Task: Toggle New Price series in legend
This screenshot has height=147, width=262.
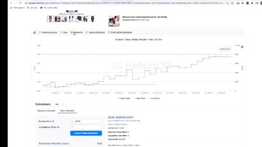Action: (x=139, y=98)
